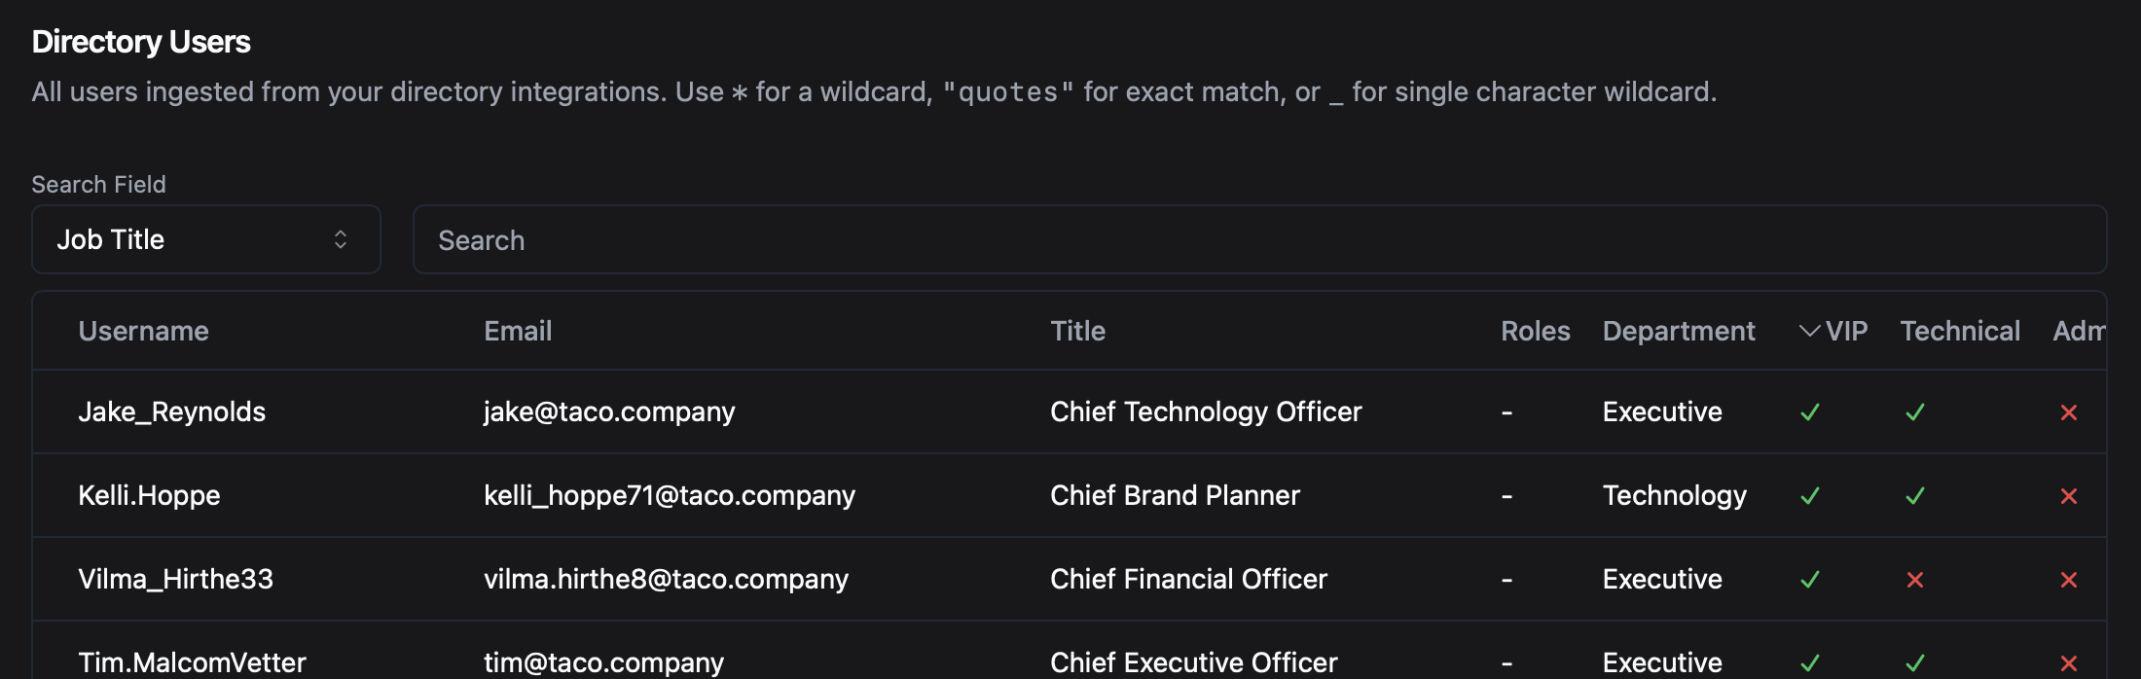Click the VIP checkmark for Jake_Reynolds
The width and height of the screenshot is (2141, 679).
coord(1811,411)
